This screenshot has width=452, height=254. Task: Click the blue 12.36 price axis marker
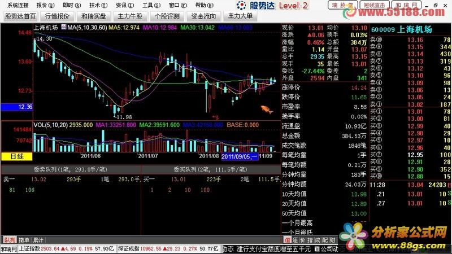[x=17, y=107]
